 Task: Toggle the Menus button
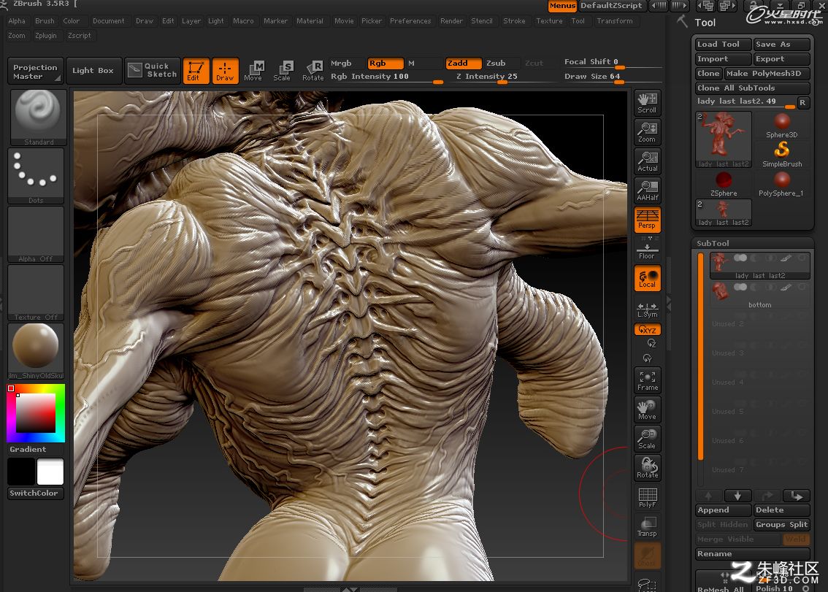coord(562,6)
